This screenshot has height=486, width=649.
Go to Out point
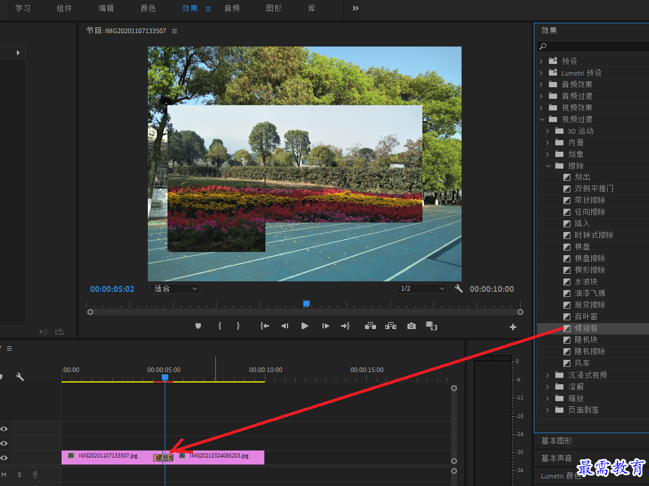pyautogui.click(x=345, y=326)
